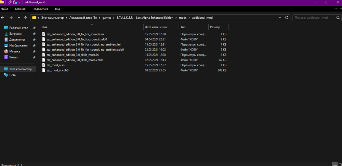
Task: Select zzz_mod_ai.xdb0 file
Action: 57,70
